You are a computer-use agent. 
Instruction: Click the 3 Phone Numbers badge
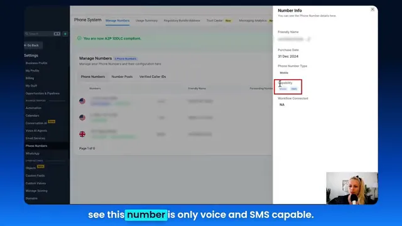click(126, 58)
